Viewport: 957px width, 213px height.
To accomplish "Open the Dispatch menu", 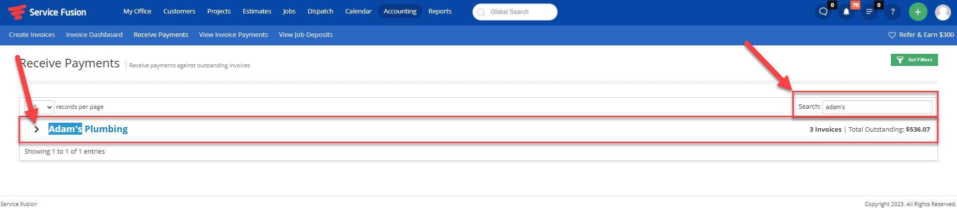I will pyautogui.click(x=320, y=11).
